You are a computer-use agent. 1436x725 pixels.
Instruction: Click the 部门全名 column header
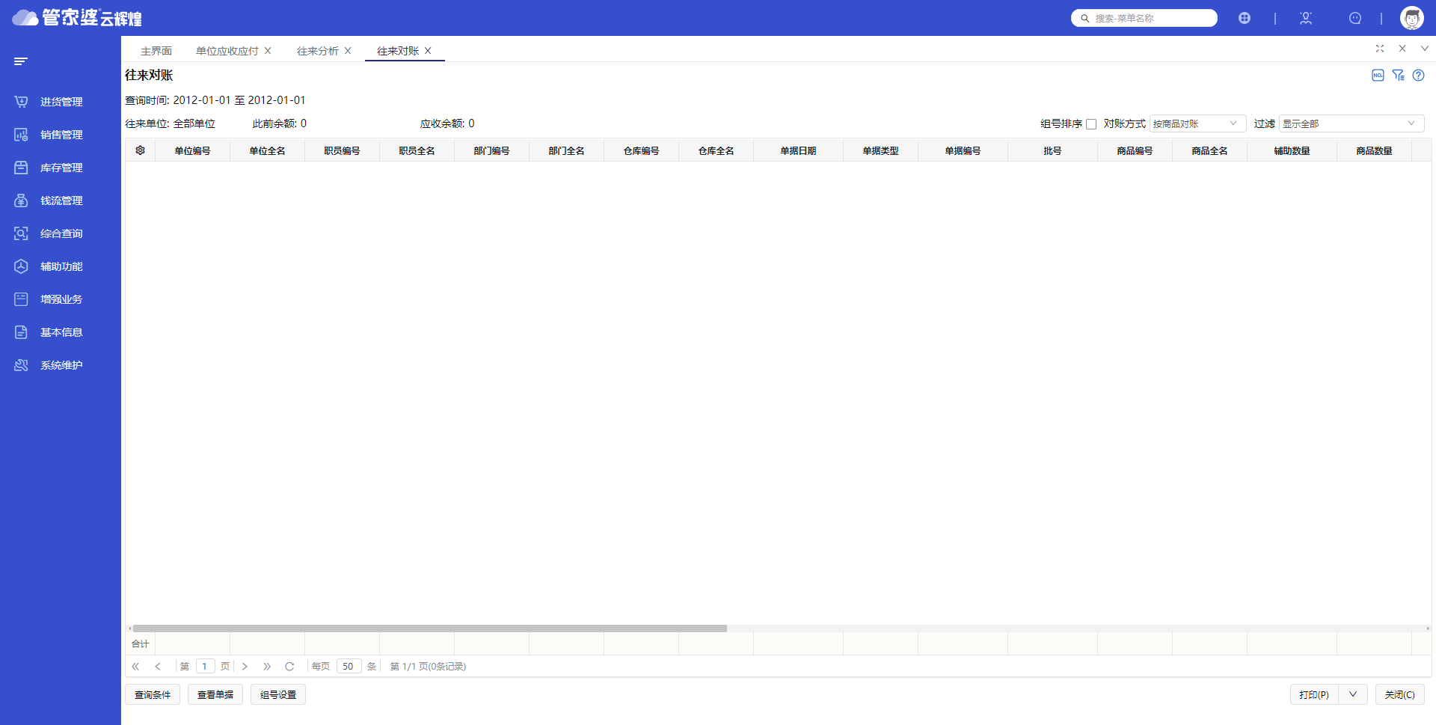click(x=566, y=150)
